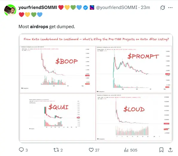
Task: Open the $BOOP chart in image
Action: [x=58, y=69]
